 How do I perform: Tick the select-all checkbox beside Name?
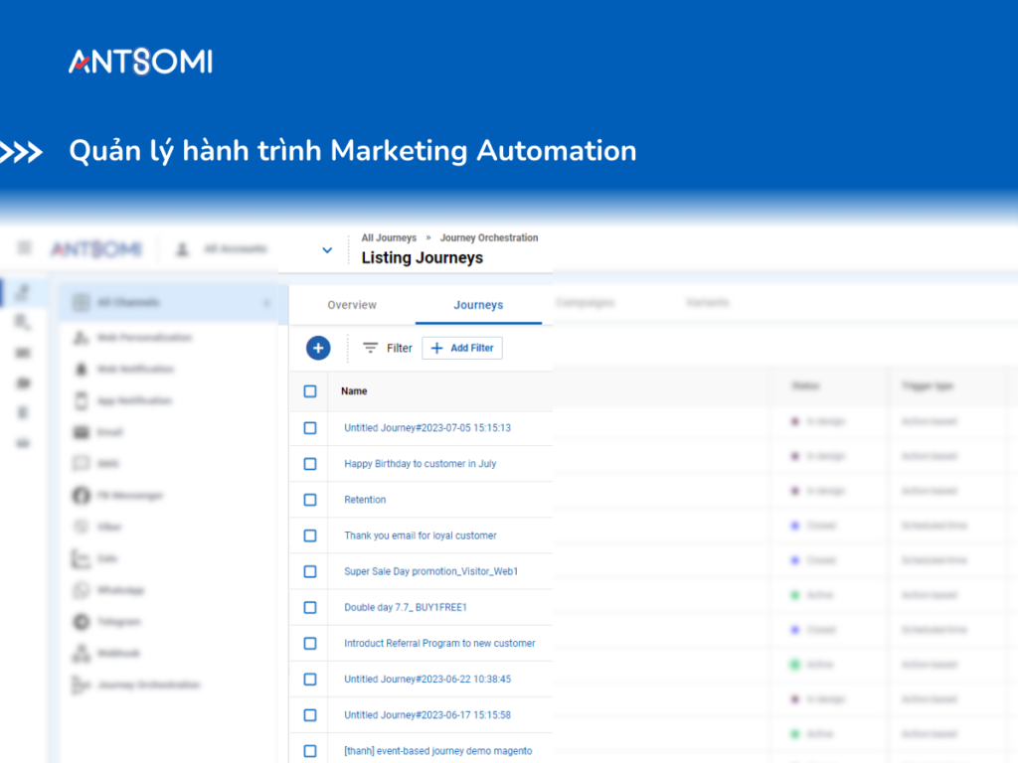point(310,391)
